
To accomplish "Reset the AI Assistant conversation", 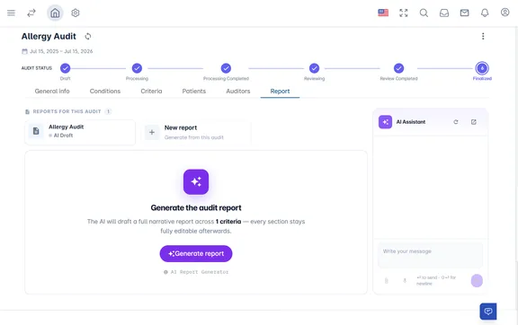I will coord(456,122).
